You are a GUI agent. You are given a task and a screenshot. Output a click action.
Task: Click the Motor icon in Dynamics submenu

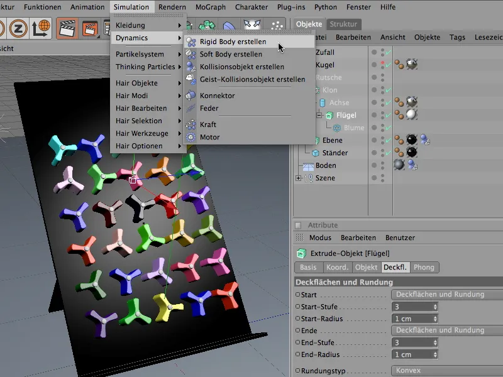(191, 137)
